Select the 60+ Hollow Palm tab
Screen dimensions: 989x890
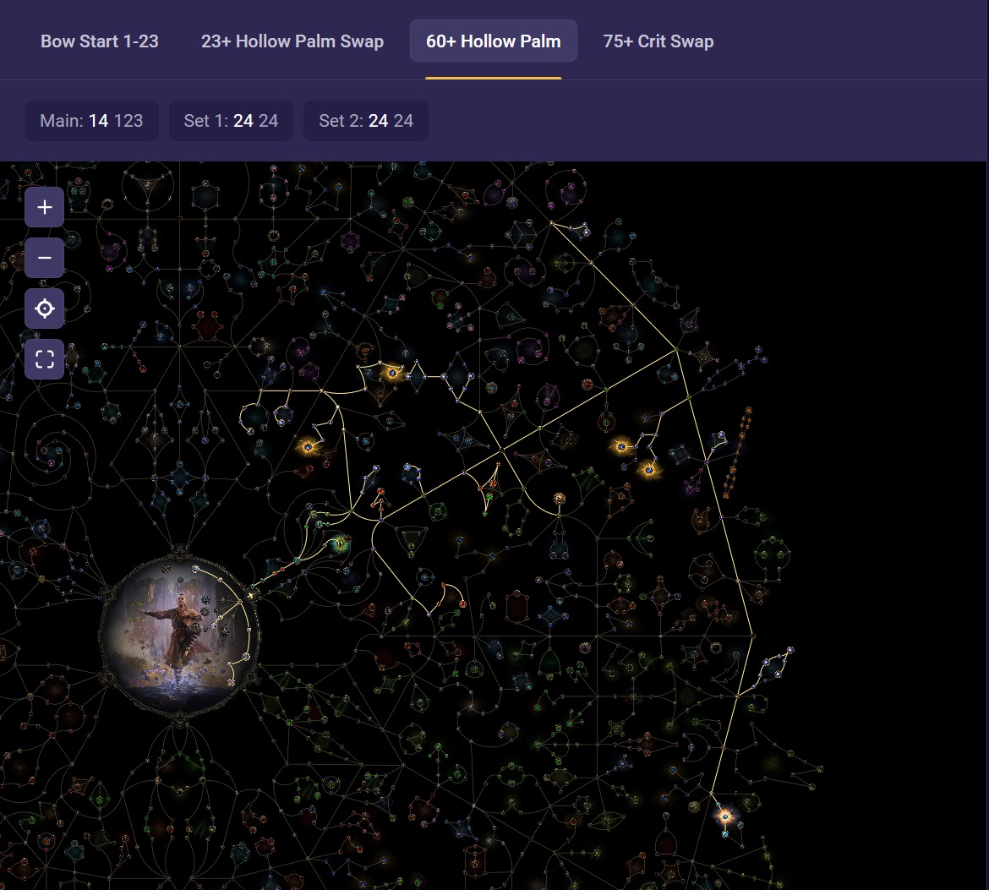pos(493,41)
